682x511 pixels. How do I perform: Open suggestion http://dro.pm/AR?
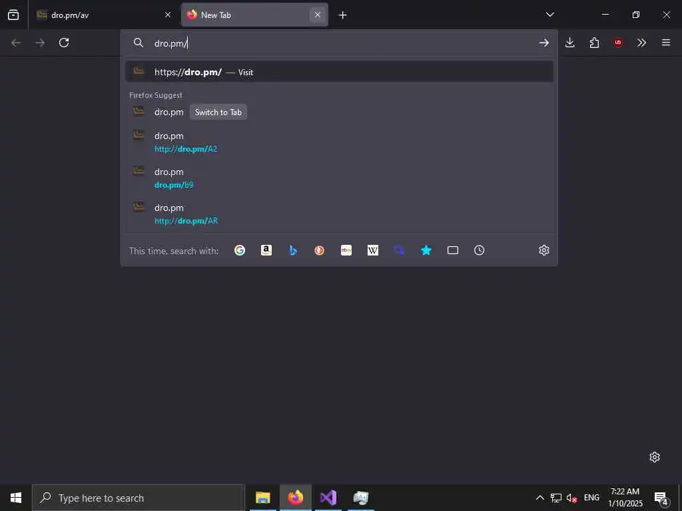339,214
